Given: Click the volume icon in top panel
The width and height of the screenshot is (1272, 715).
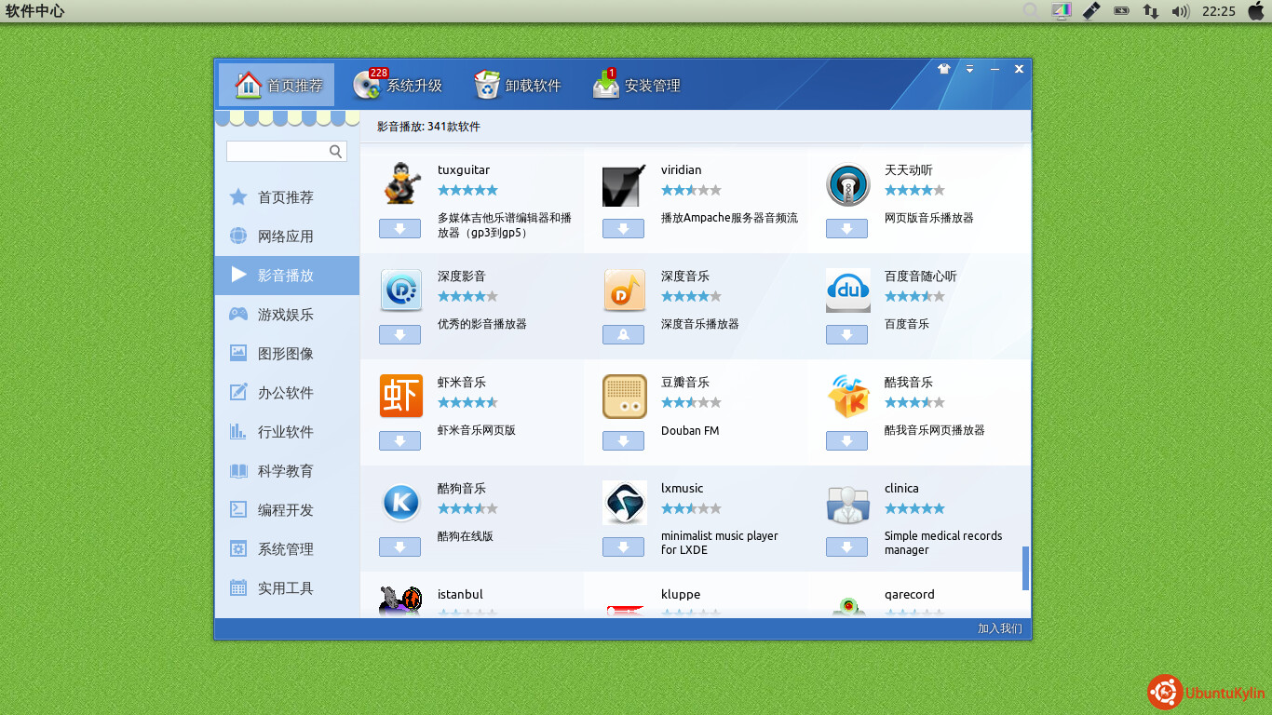Looking at the screenshot, I should tap(1180, 11).
